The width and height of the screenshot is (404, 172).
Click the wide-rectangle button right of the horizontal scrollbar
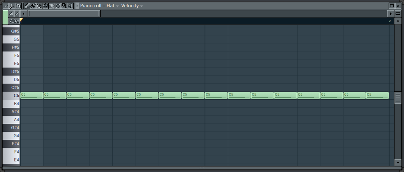pos(398,14)
